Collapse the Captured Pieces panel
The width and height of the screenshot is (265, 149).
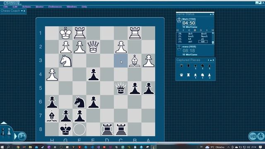[x=211, y=60]
